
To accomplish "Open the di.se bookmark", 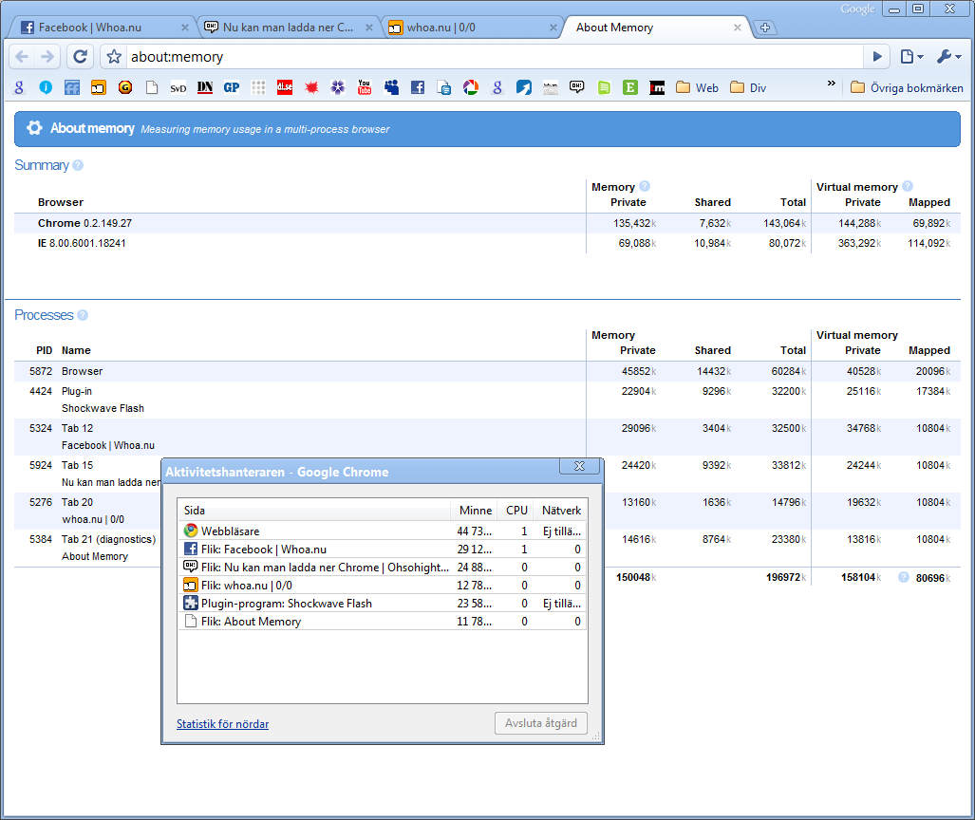I will click(285, 87).
